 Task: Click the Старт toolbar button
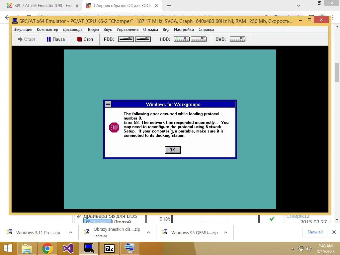[x=27, y=39]
